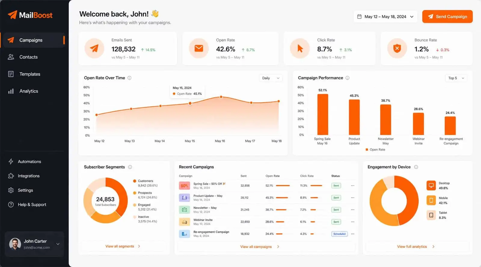Click info icon beside Open Rate Over Time
481x267 pixels.
130,78
